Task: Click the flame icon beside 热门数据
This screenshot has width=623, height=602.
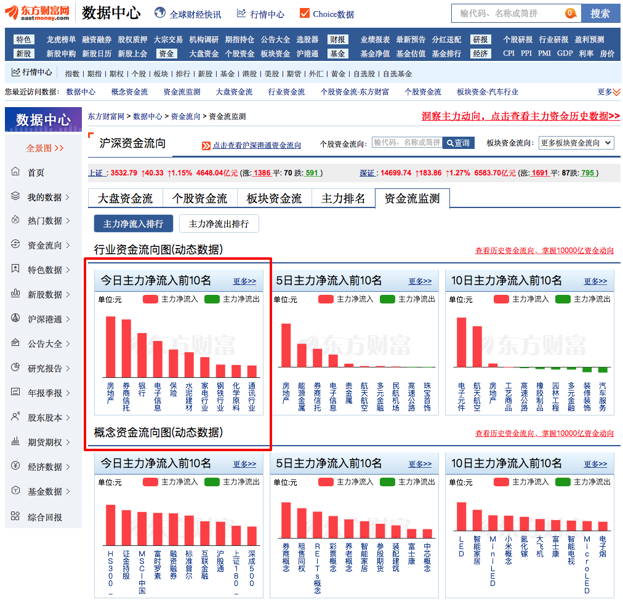Action: coord(15,220)
